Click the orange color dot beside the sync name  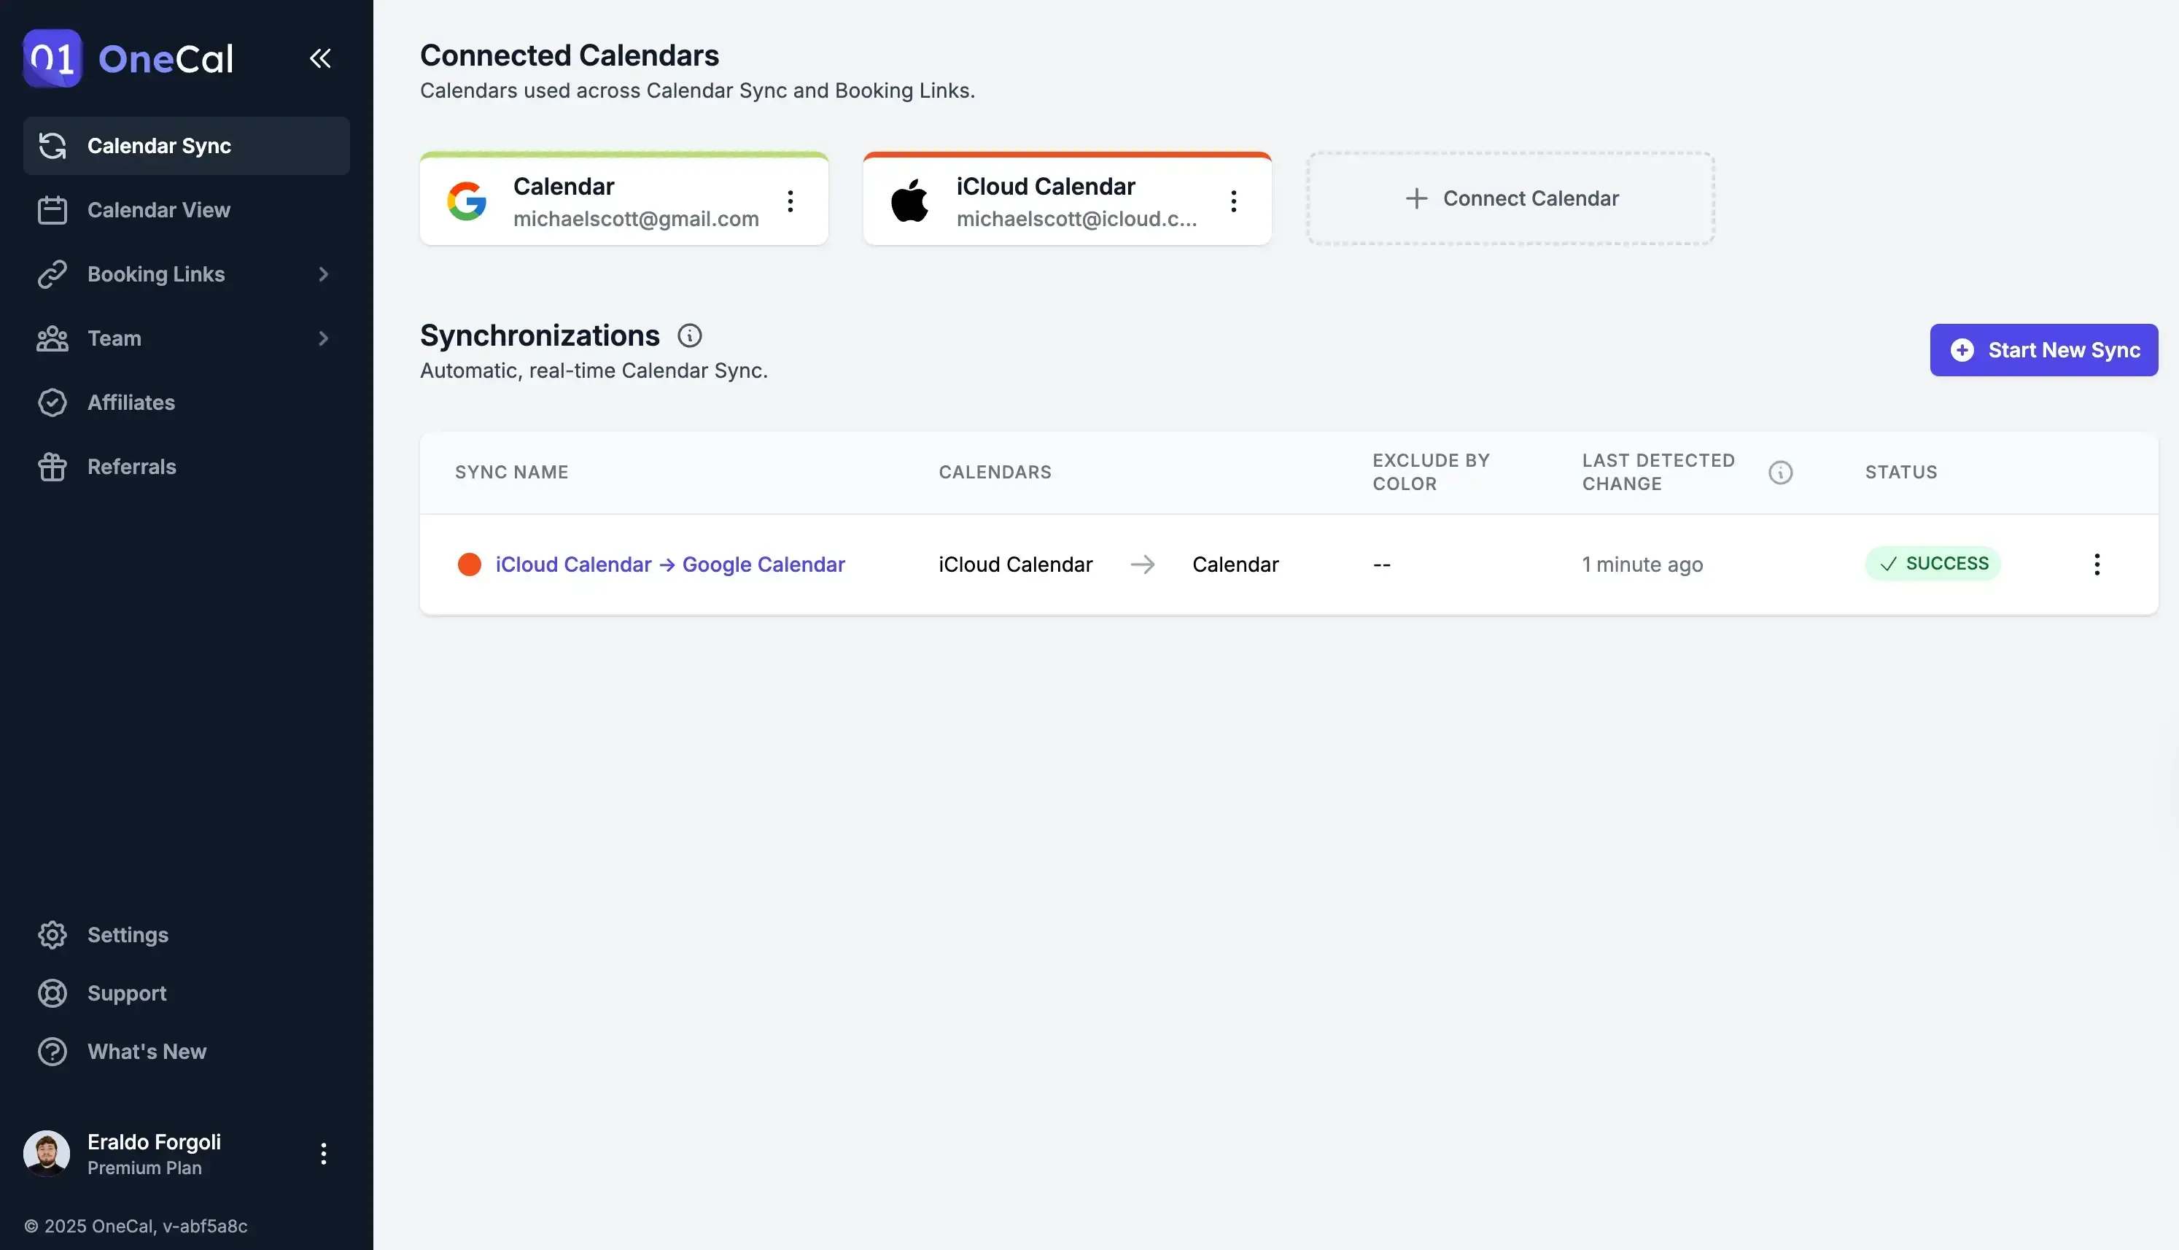tap(470, 564)
